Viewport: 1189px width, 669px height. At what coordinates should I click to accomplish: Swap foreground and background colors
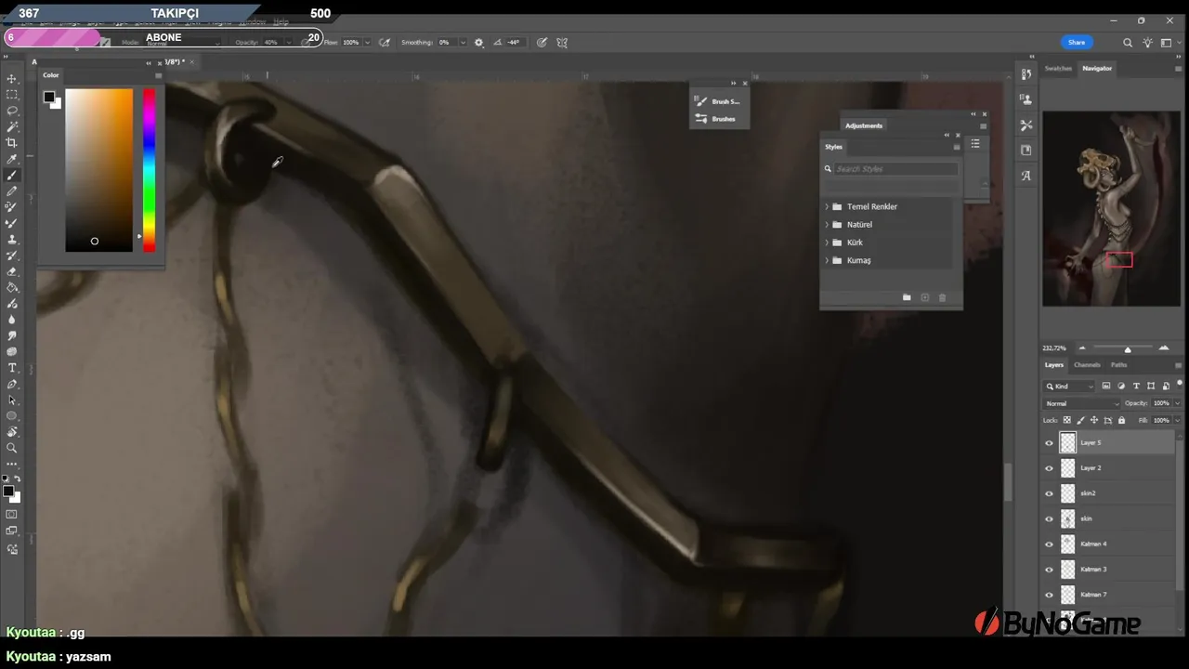tap(17, 479)
